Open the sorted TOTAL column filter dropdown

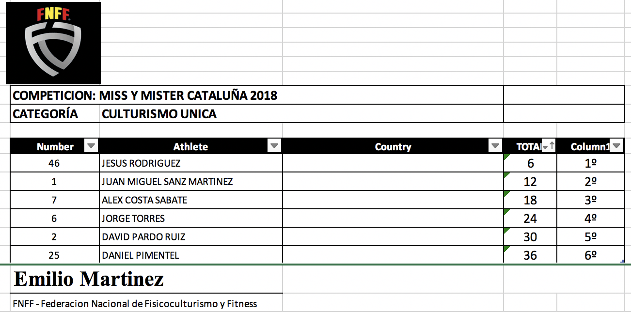click(549, 146)
